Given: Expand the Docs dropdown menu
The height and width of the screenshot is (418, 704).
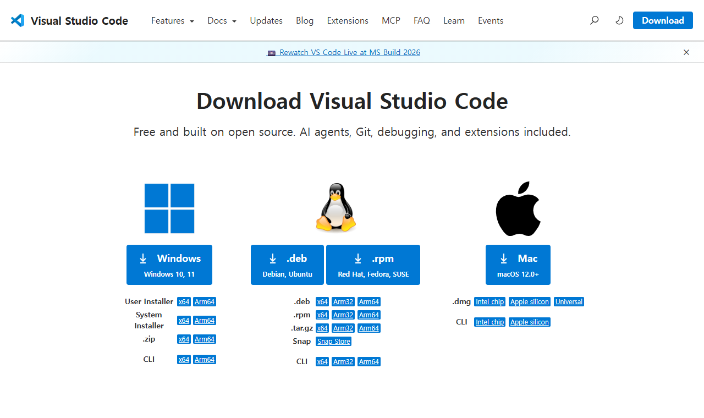Looking at the screenshot, I should click(222, 20).
